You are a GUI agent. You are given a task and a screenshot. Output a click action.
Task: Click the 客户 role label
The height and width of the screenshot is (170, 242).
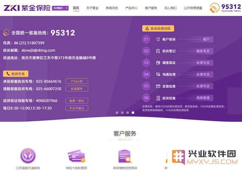206,39
